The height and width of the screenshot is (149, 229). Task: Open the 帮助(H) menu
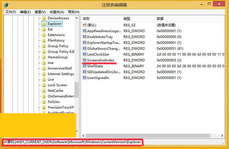click(74, 12)
